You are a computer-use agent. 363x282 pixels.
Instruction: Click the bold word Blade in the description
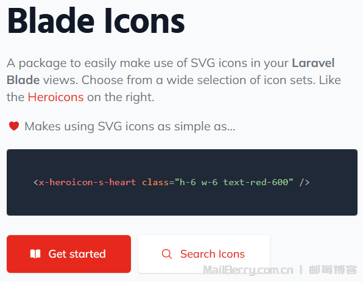pos(23,80)
